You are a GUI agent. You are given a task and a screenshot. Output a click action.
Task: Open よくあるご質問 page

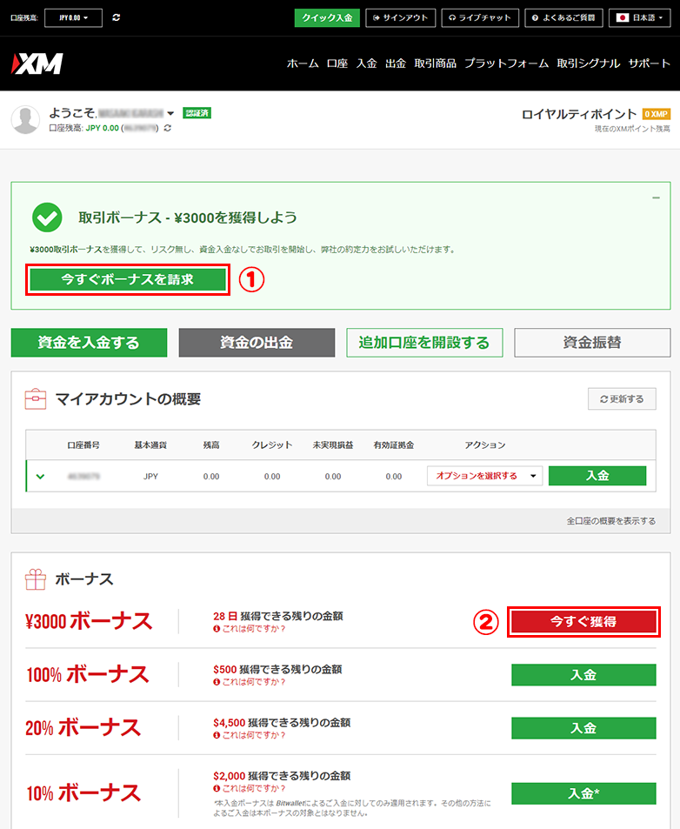563,17
